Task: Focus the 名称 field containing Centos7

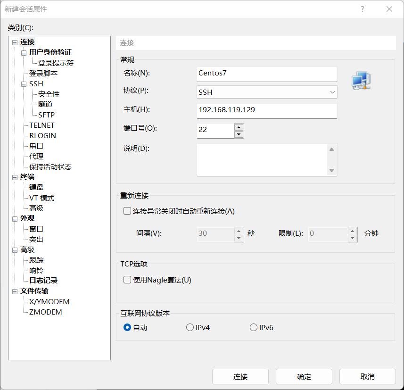Action: point(267,74)
